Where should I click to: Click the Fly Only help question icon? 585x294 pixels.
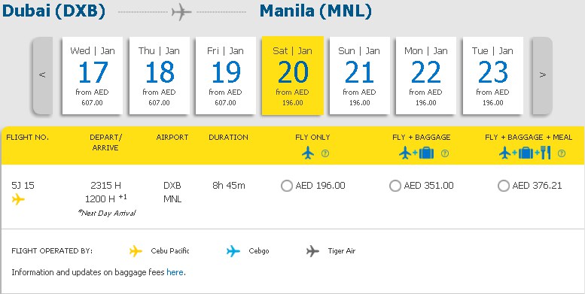(x=325, y=153)
